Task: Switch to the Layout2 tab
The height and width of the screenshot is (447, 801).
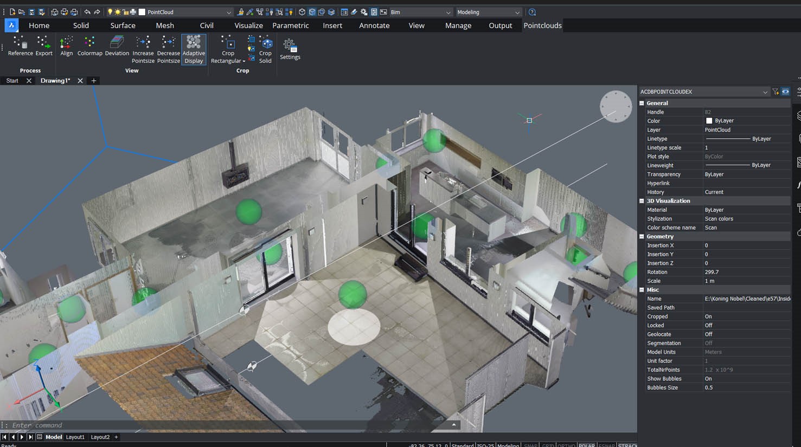Action: [100, 437]
